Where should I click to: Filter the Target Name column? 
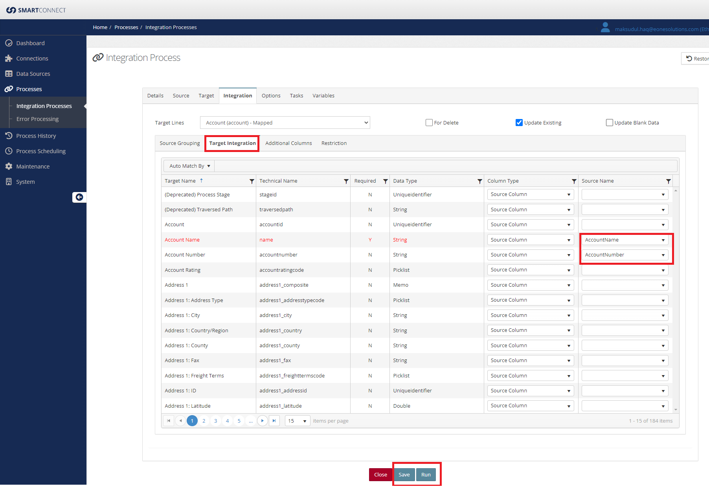tap(252, 181)
